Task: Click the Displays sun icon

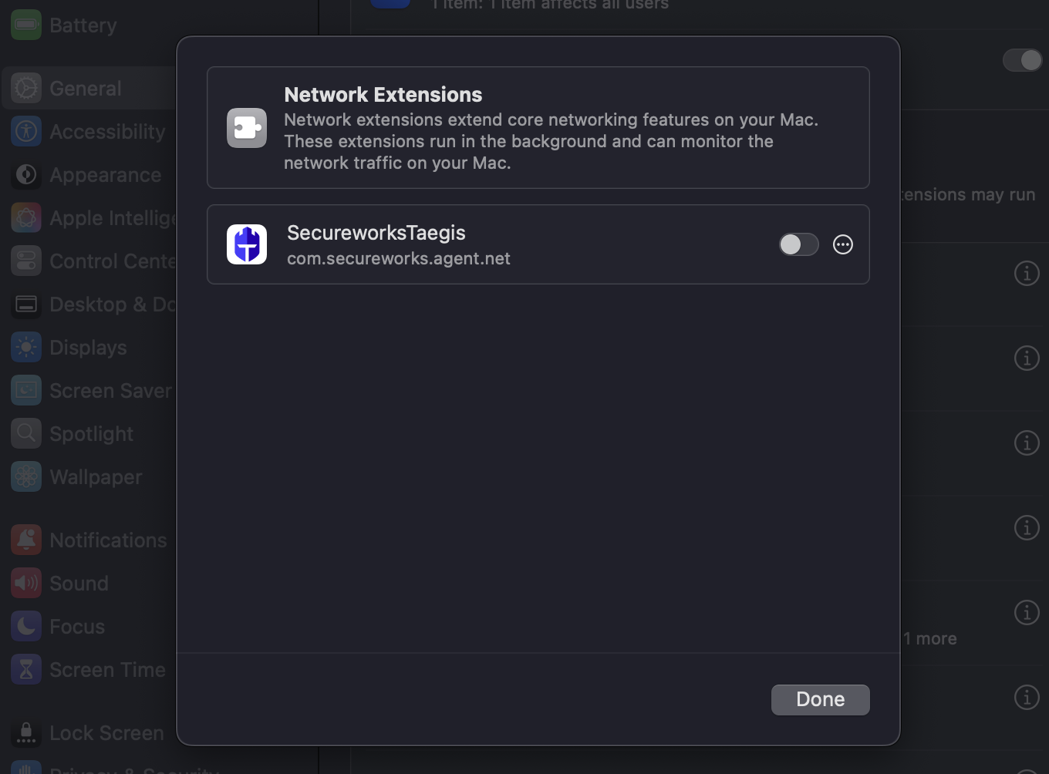Action: click(26, 348)
